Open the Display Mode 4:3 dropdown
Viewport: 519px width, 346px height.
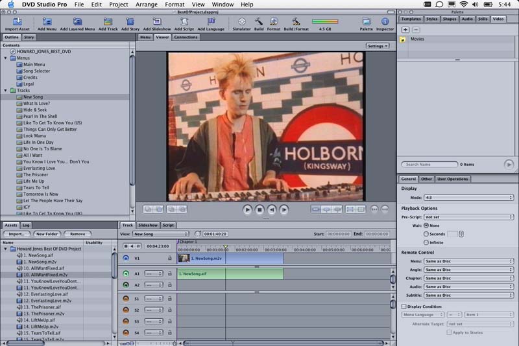click(468, 198)
